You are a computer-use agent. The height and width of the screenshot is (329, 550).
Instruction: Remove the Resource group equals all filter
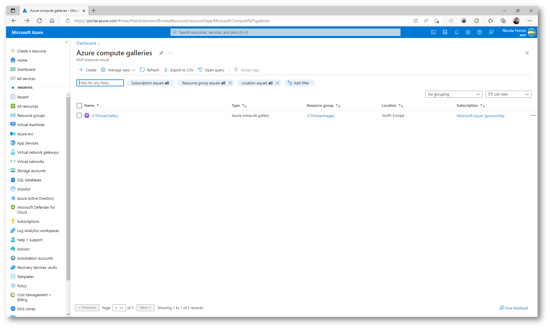click(230, 83)
